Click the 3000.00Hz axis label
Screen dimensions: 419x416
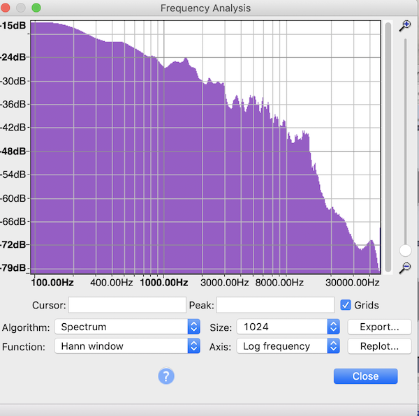pos(224,283)
